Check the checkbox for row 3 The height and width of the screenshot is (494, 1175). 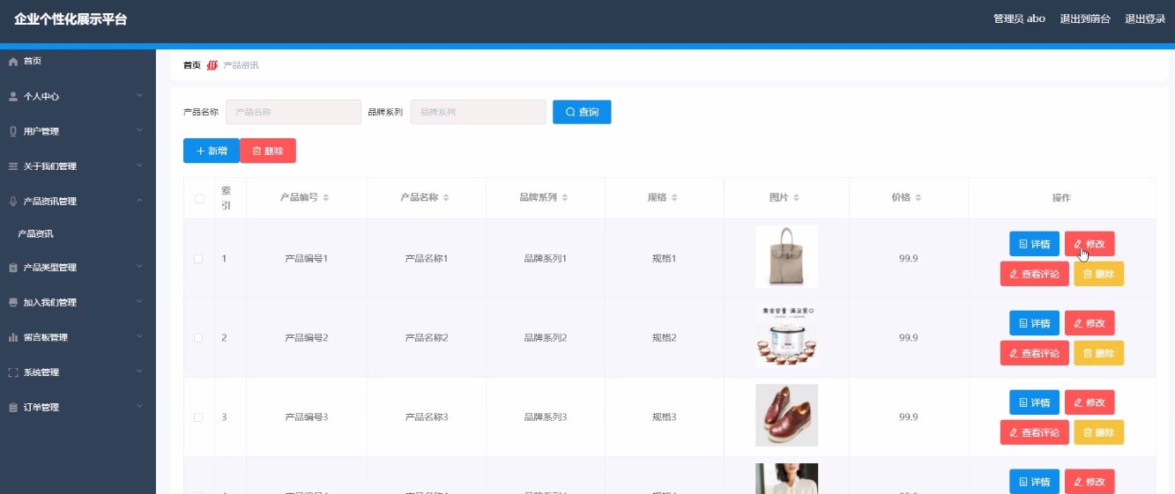pos(198,417)
